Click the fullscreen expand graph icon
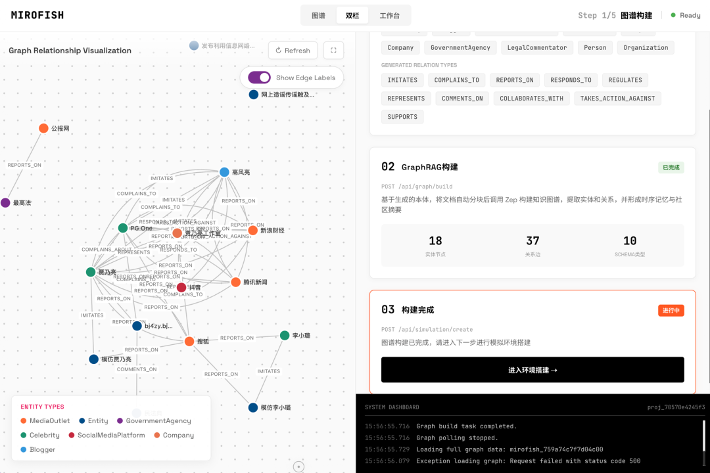 (x=333, y=51)
